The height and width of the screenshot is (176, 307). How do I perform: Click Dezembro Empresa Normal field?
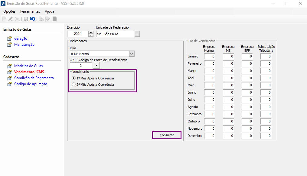(x=210, y=136)
